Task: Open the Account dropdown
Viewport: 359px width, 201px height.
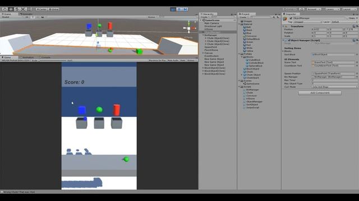Action: click(314, 9)
